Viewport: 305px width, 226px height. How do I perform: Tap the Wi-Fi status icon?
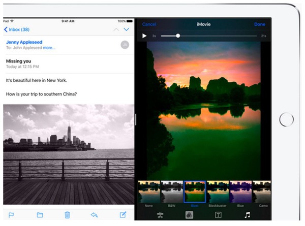(12, 21)
